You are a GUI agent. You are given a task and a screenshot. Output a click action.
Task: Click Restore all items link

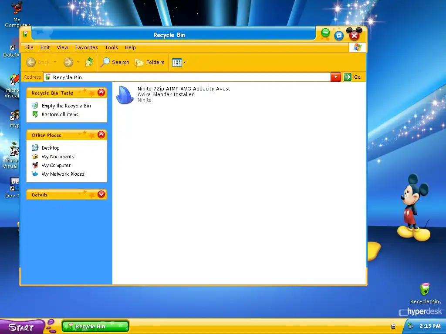60,114
